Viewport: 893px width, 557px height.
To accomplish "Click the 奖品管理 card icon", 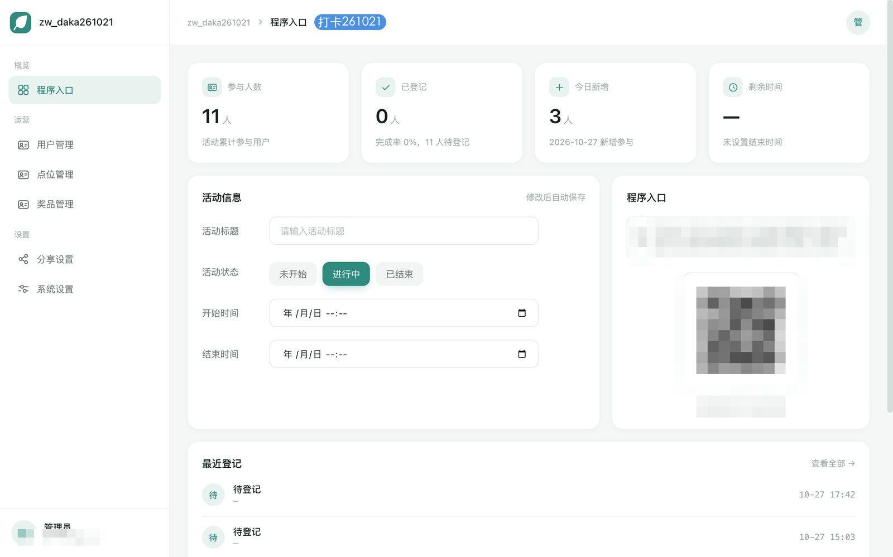I will pos(23,204).
